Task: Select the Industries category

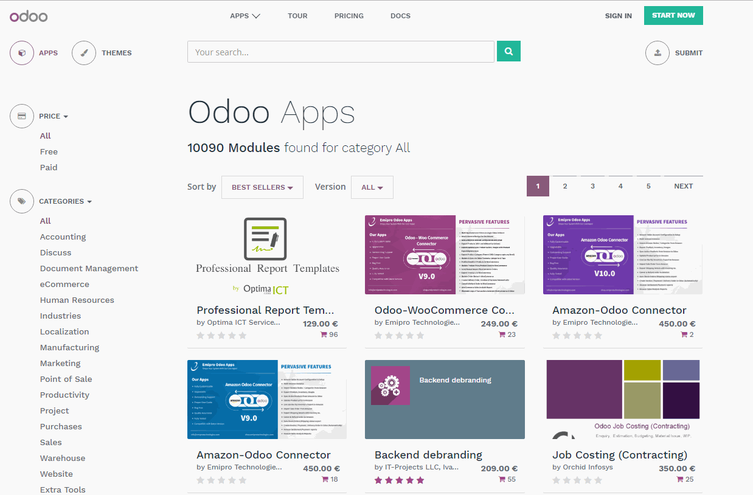Action: tap(60, 316)
